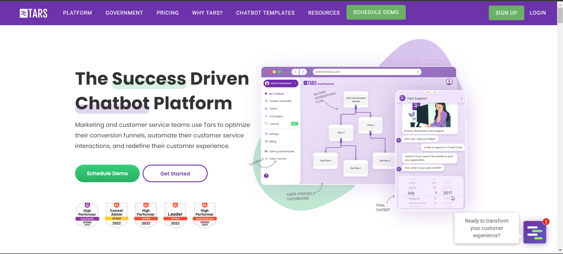Screen dimensions: 563x254
Task: Click the Sign Up button
Action: click(506, 13)
